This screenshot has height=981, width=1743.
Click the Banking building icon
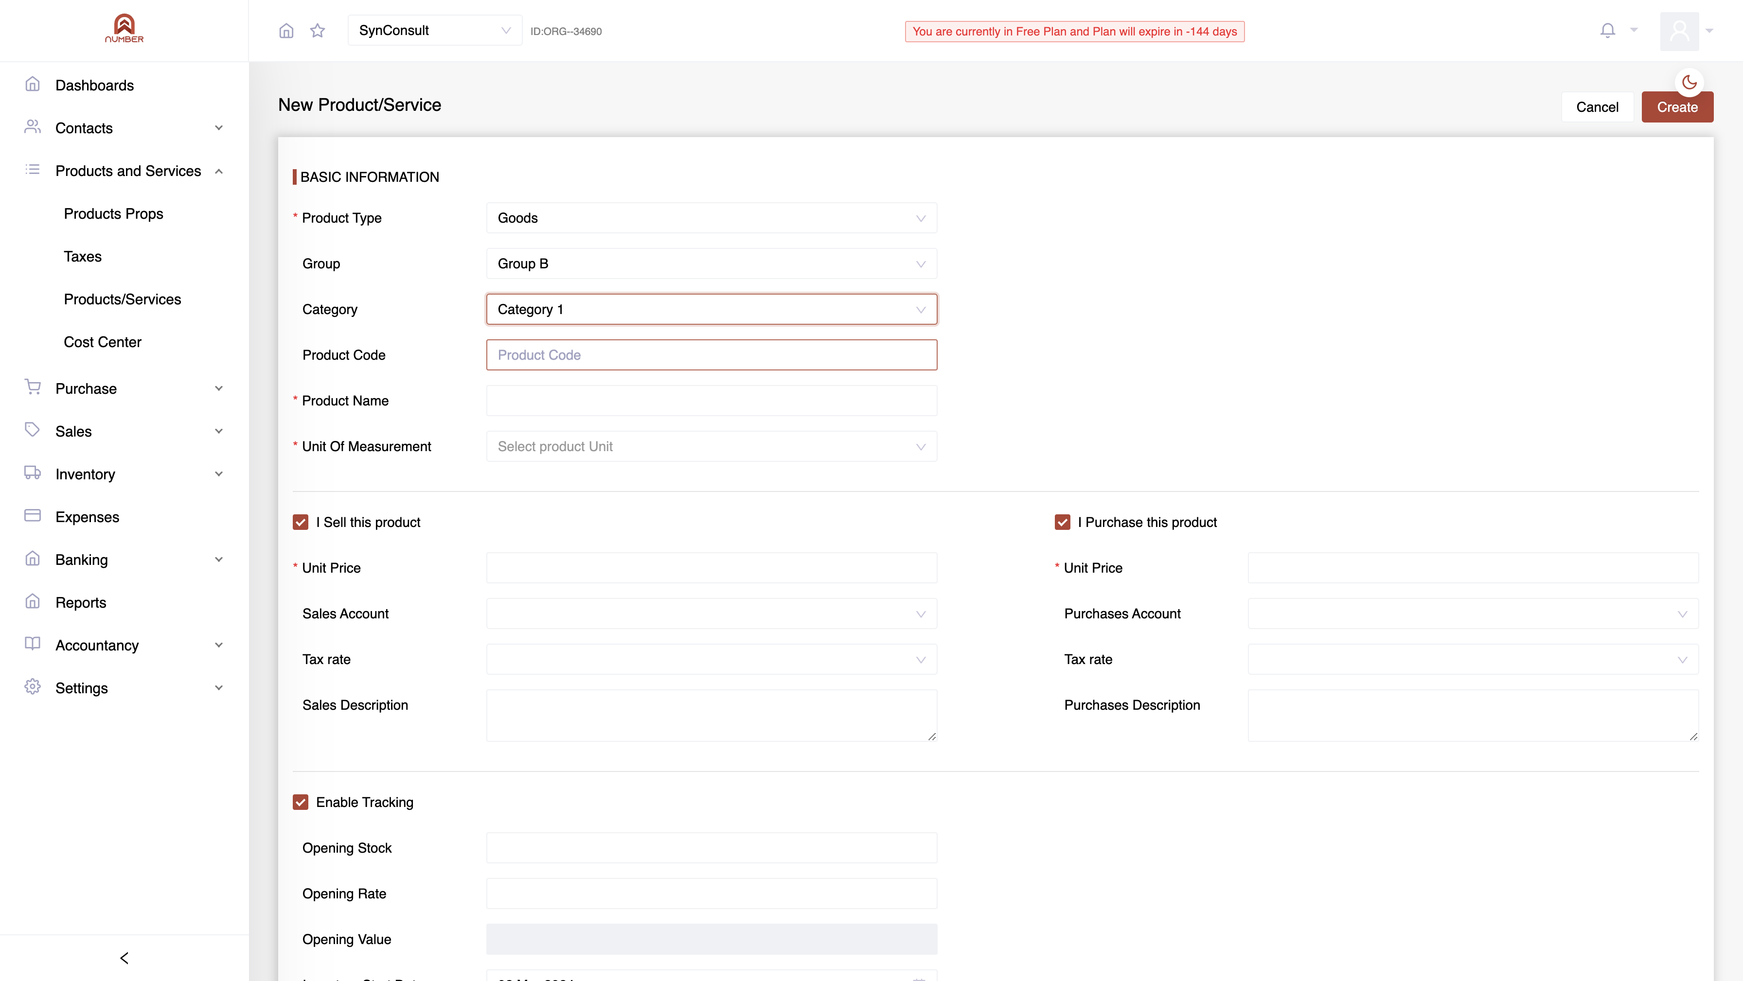33,559
